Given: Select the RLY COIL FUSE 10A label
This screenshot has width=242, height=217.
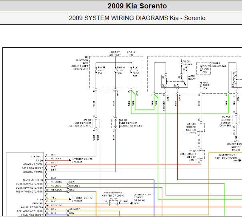Looking at the screenshot, I should [x=136, y=72].
